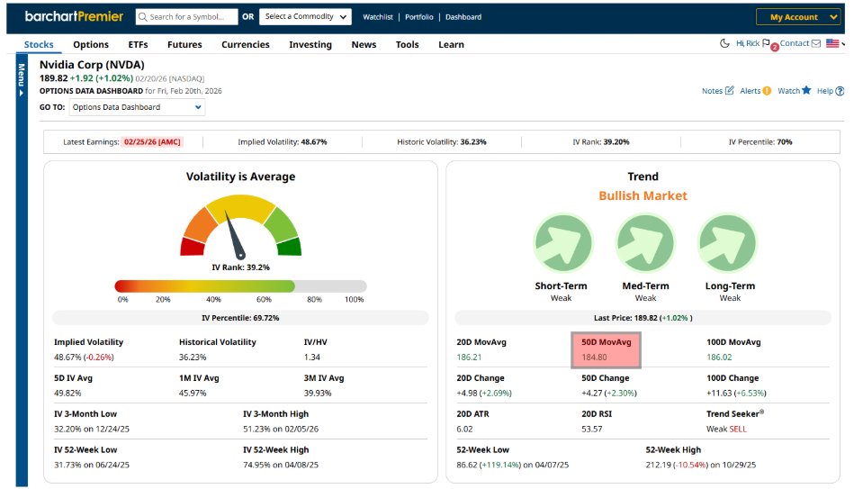854x489 pixels.
Task: Open the Futures menu
Action: pos(184,45)
